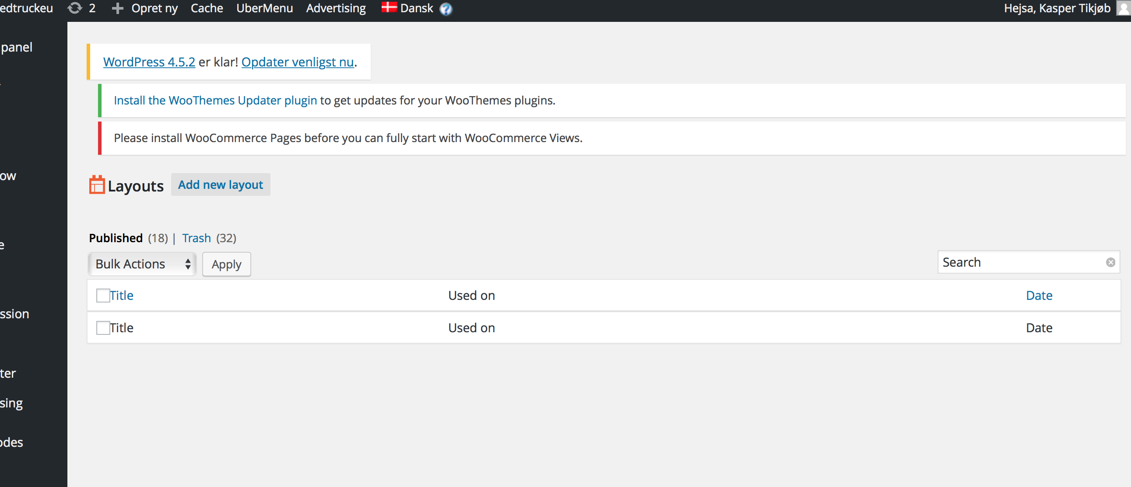Click the plus icon next to Opret ny

point(117,8)
